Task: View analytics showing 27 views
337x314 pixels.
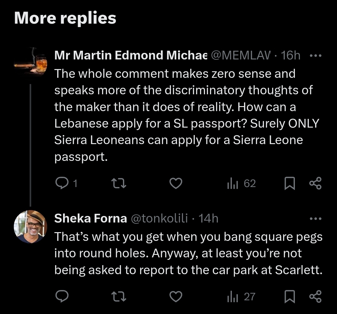Action: tap(241, 297)
